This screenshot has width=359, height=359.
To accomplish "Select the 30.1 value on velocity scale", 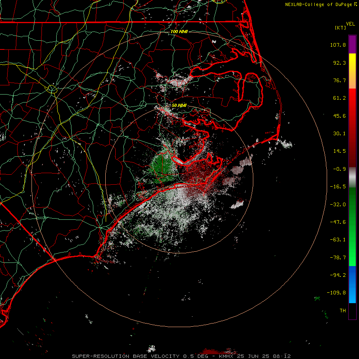I will point(339,134).
